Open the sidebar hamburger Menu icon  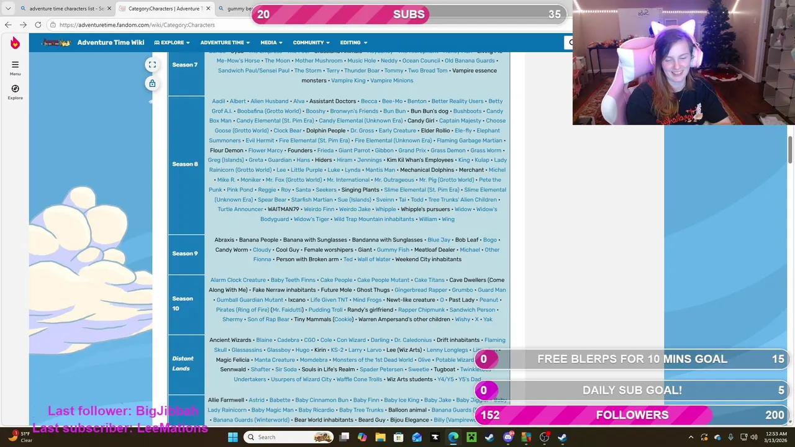[x=15, y=65]
